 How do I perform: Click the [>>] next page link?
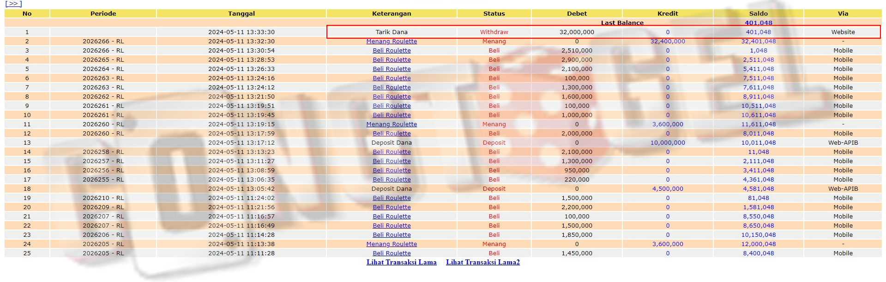13,4
